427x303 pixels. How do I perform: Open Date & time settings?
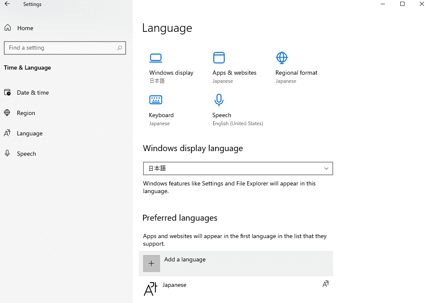click(x=33, y=93)
